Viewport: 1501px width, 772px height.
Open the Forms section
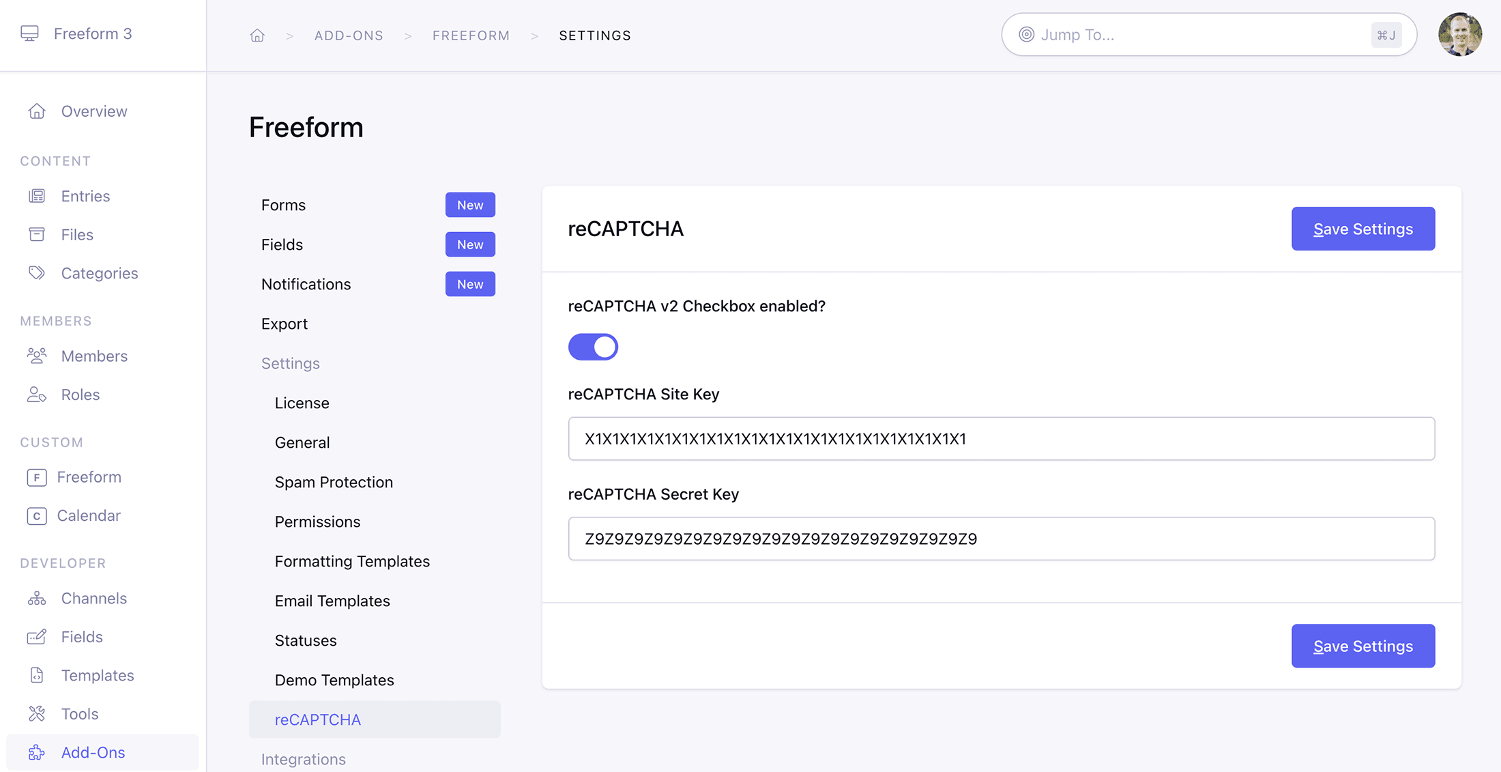point(283,205)
